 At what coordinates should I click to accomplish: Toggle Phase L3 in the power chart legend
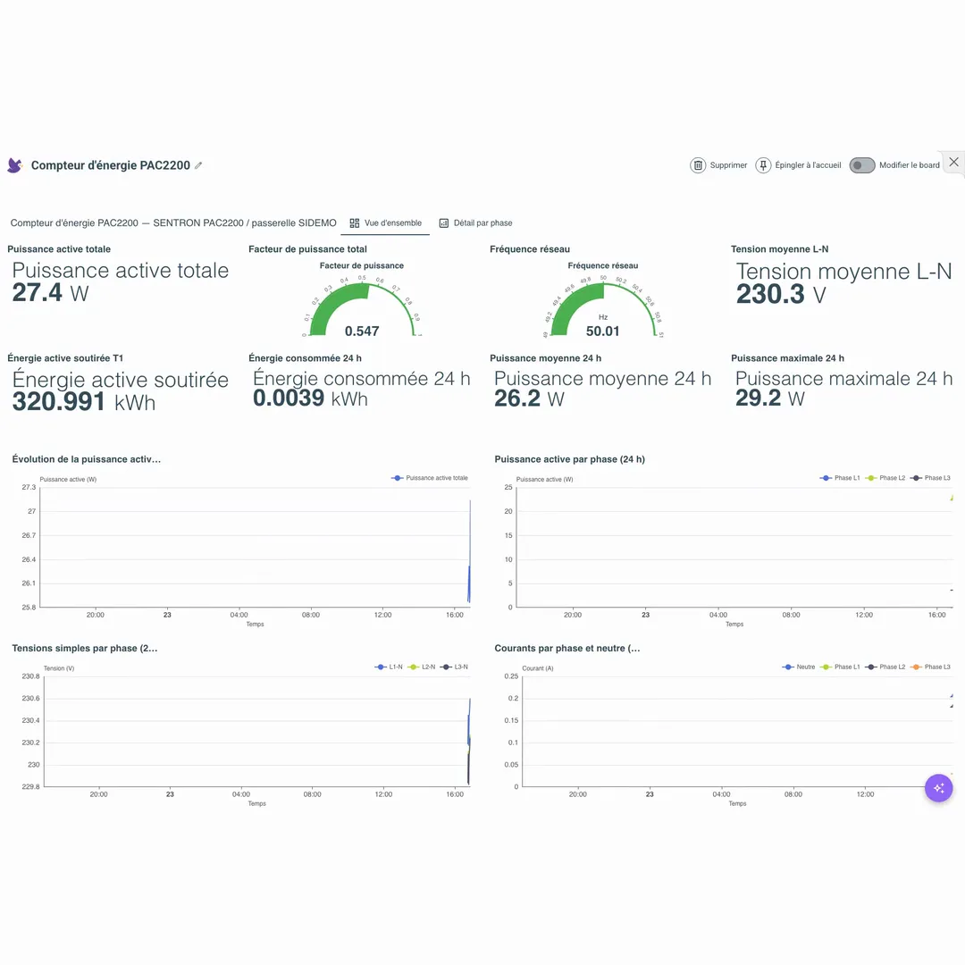point(930,478)
